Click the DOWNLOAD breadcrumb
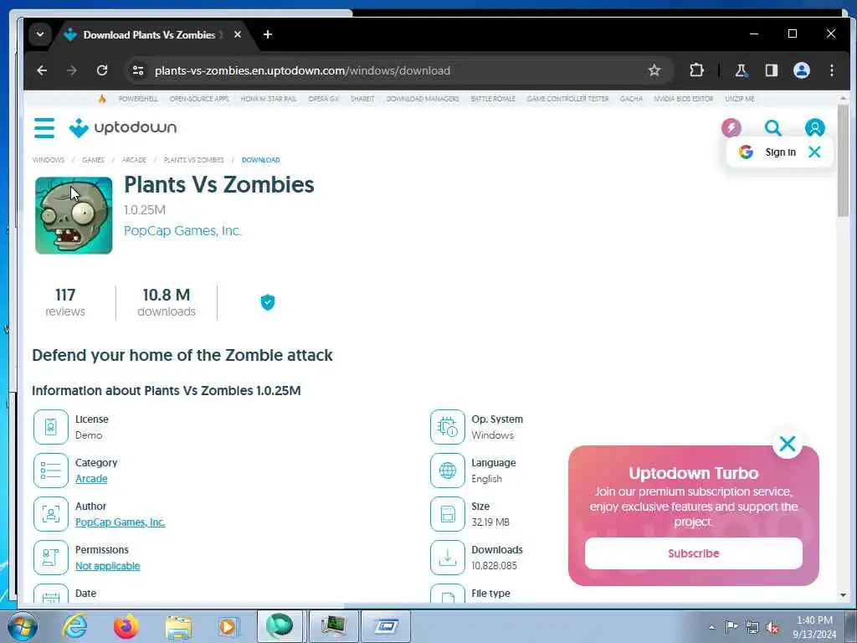The image size is (857, 643). click(261, 160)
